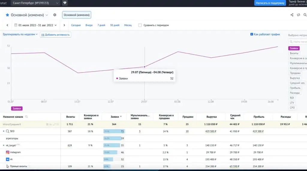Click the cursor icon of Прямые визиты
The height and width of the screenshot is (171, 307).
pos(7,166)
